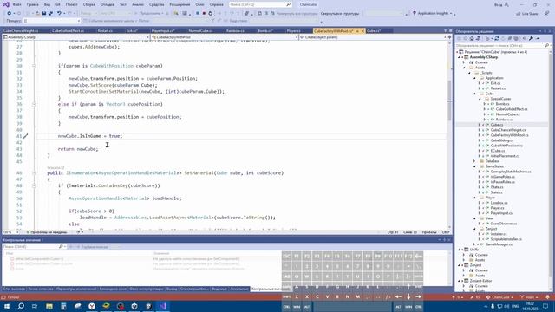Image resolution: width=555 pixels, height=312 pixels.
Task: Open File Explorer from the taskbar
Action: (x=49, y=306)
